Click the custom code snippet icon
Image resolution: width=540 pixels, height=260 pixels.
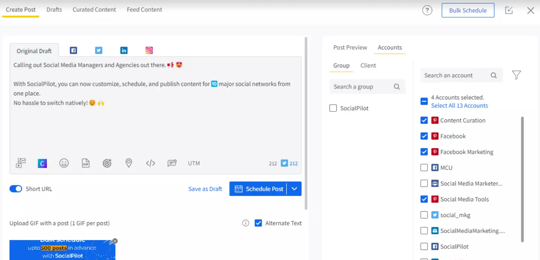(x=150, y=163)
